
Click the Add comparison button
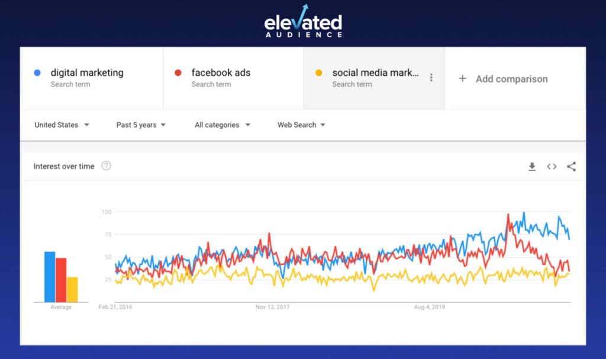pos(511,79)
